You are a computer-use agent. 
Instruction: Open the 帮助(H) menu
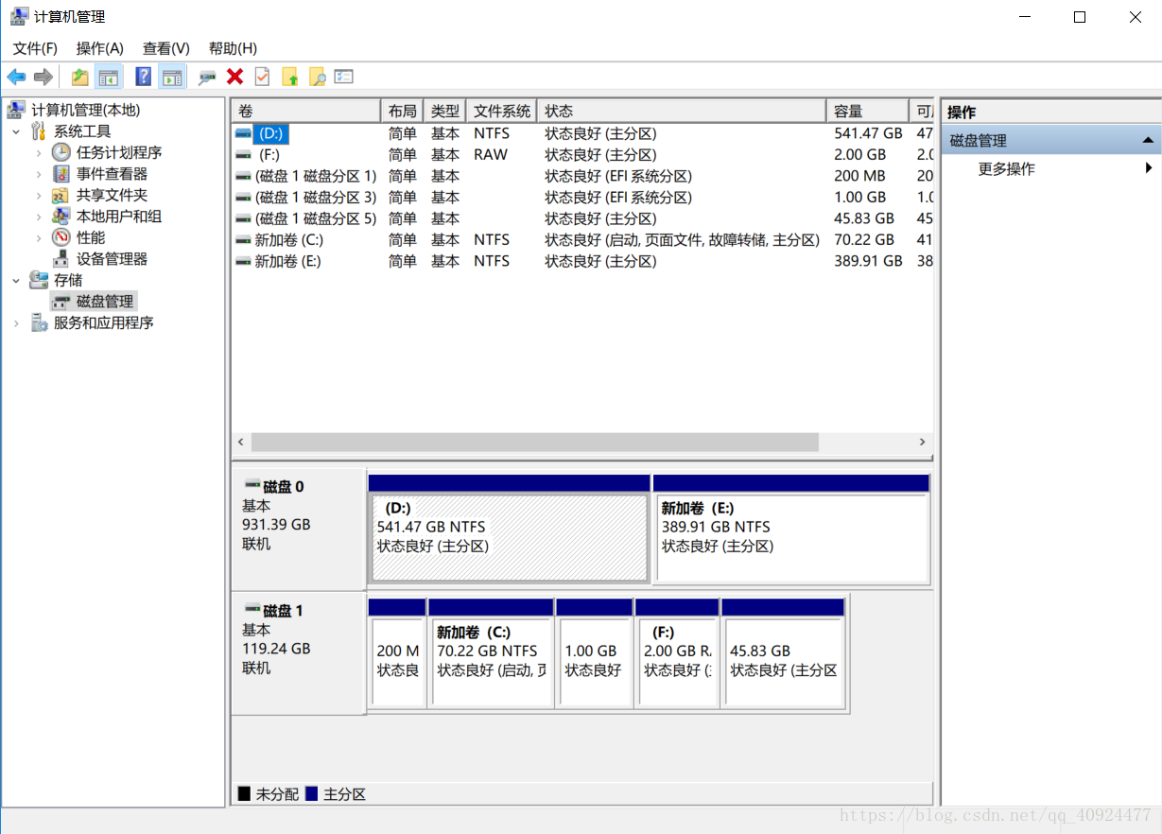(x=233, y=48)
